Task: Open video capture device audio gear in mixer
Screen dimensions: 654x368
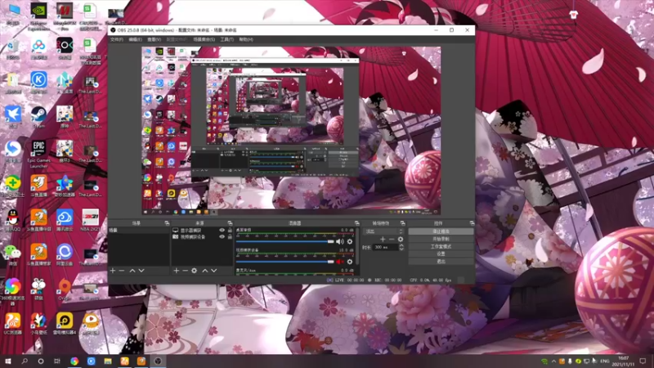Action: pos(350,262)
